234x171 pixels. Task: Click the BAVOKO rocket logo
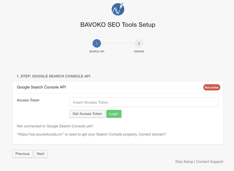click(118, 9)
